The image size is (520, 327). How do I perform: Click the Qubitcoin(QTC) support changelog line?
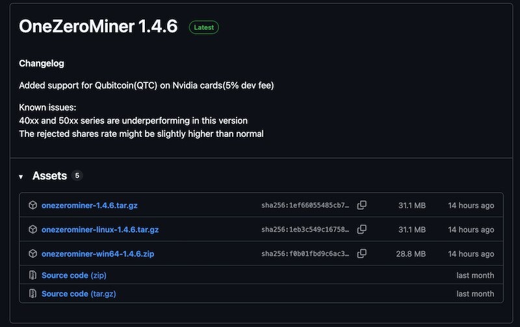(146, 86)
